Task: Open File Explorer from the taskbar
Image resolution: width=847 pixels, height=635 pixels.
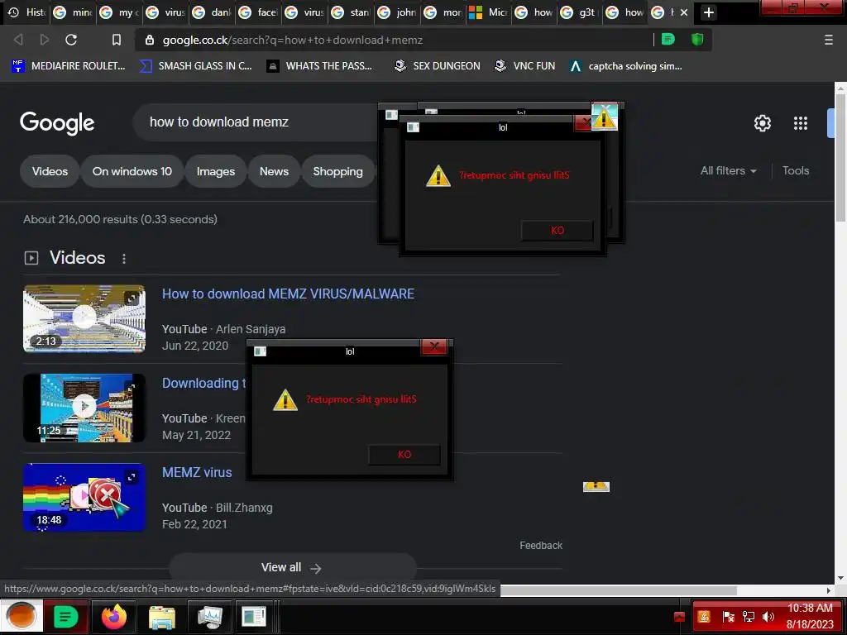Action: [161, 617]
